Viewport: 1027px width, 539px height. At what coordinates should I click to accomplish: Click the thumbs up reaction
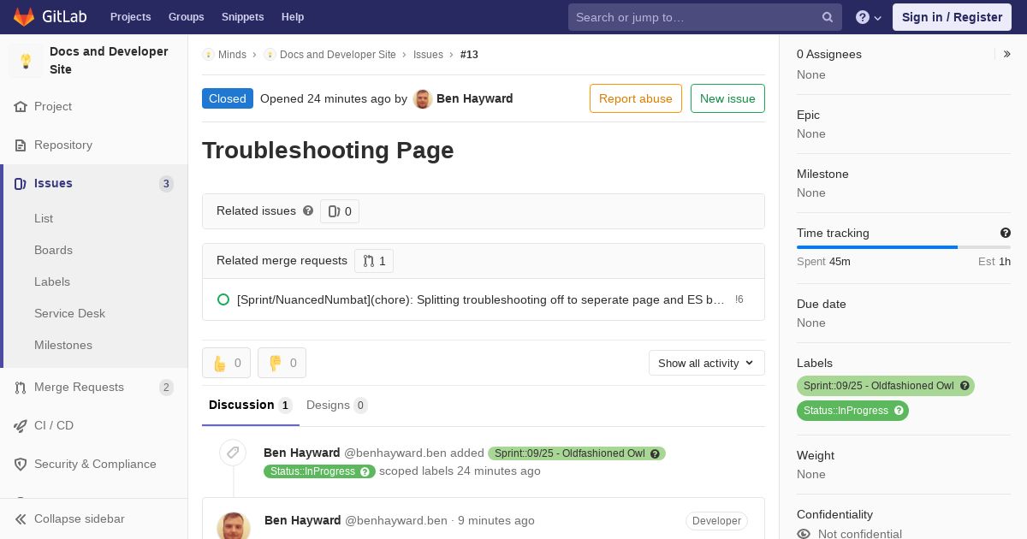pyautogui.click(x=227, y=363)
